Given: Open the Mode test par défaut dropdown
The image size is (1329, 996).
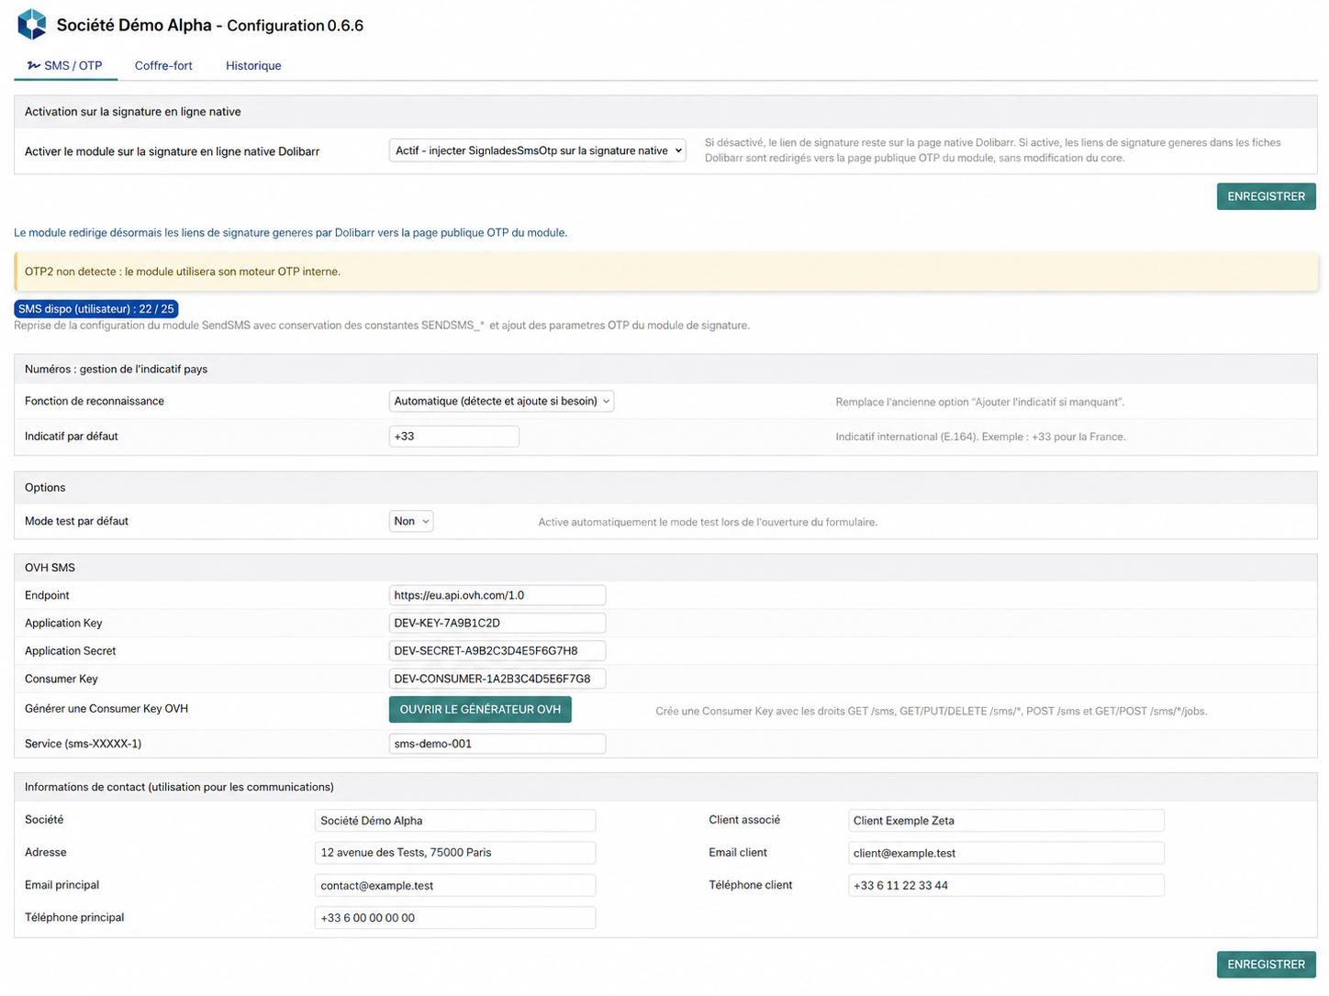Looking at the screenshot, I should [411, 521].
